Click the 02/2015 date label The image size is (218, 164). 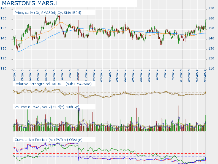(x=189, y=76)
